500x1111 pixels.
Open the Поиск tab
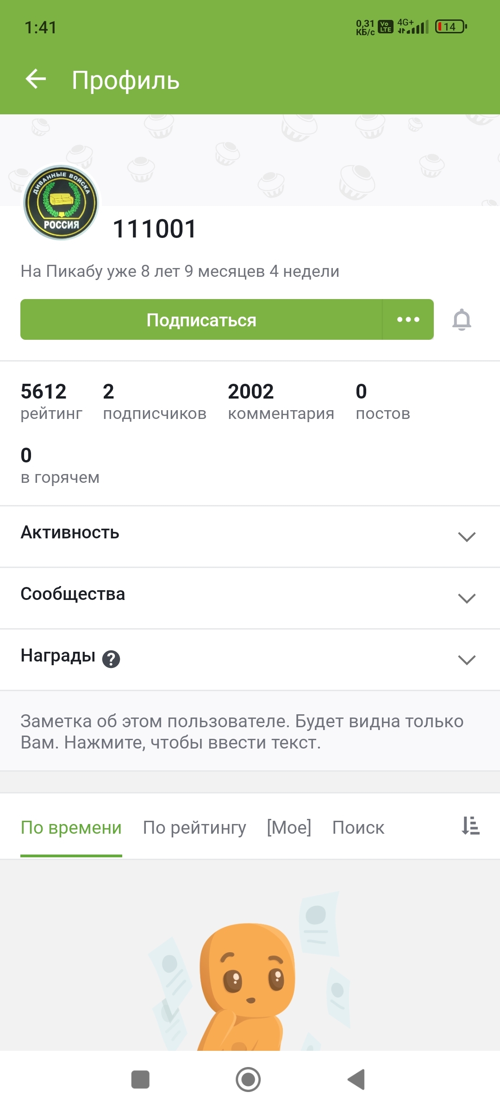pyautogui.click(x=358, y=828)
